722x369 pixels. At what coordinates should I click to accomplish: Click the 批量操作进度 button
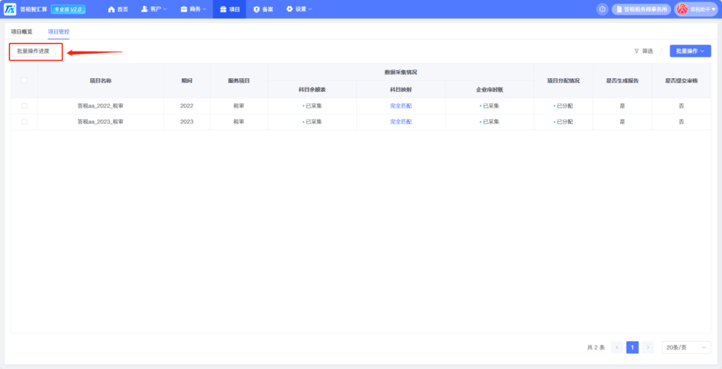[33, 51]
